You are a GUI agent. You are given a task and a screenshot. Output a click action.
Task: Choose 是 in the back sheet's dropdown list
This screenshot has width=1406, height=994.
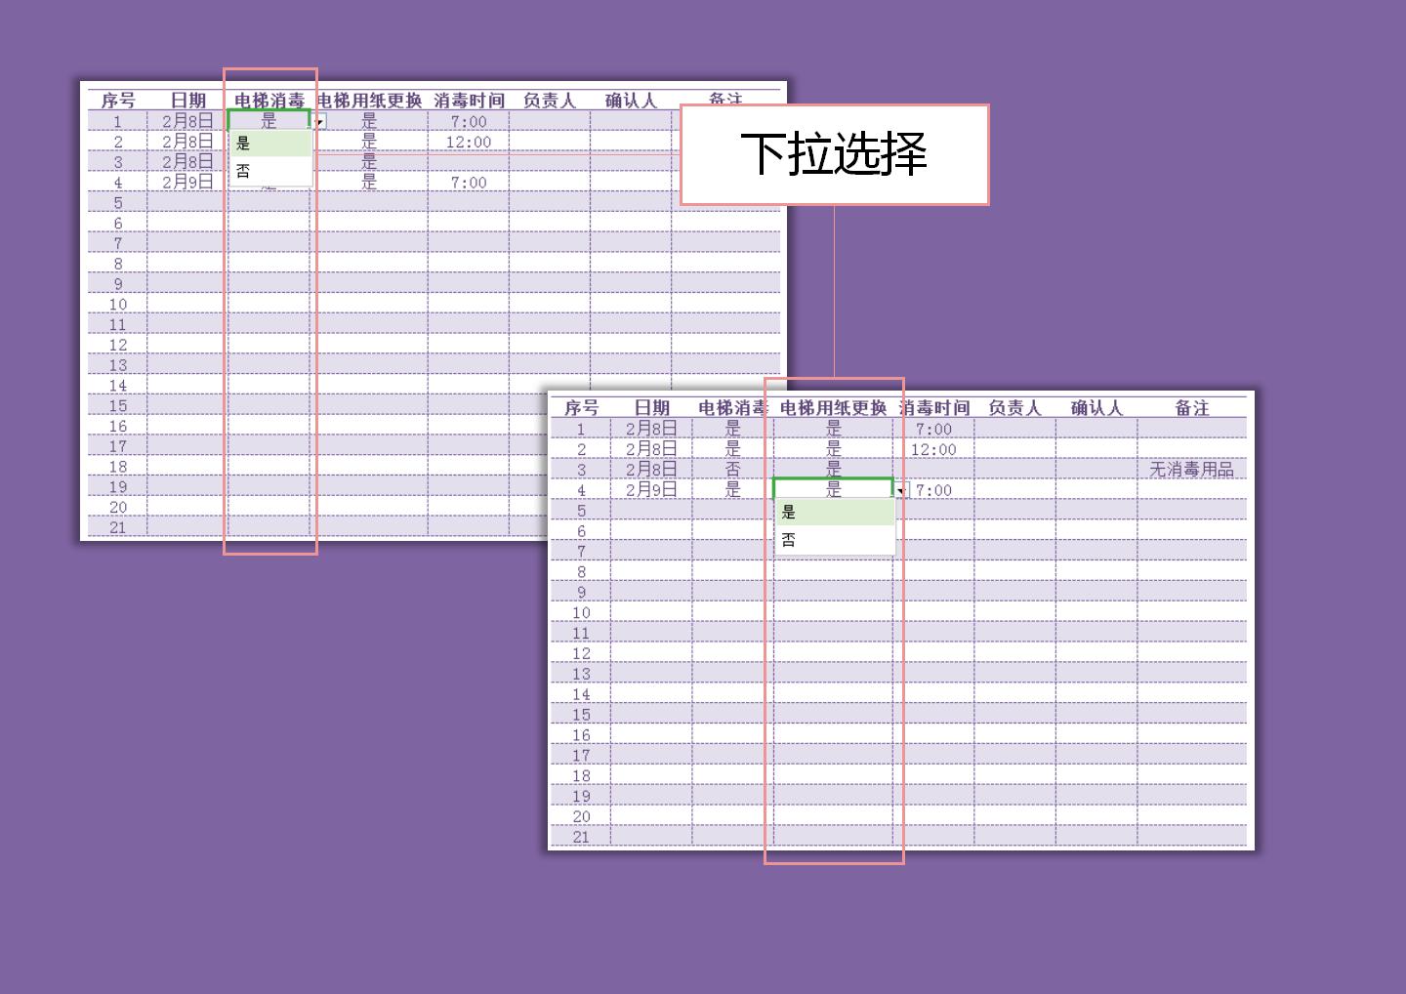click(x=270, y=144)
